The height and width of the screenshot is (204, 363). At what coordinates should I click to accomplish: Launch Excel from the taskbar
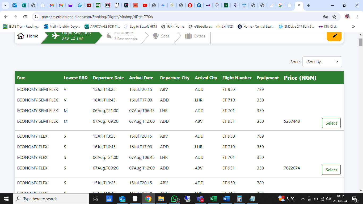pyautogui.click(x=213, y=199)
